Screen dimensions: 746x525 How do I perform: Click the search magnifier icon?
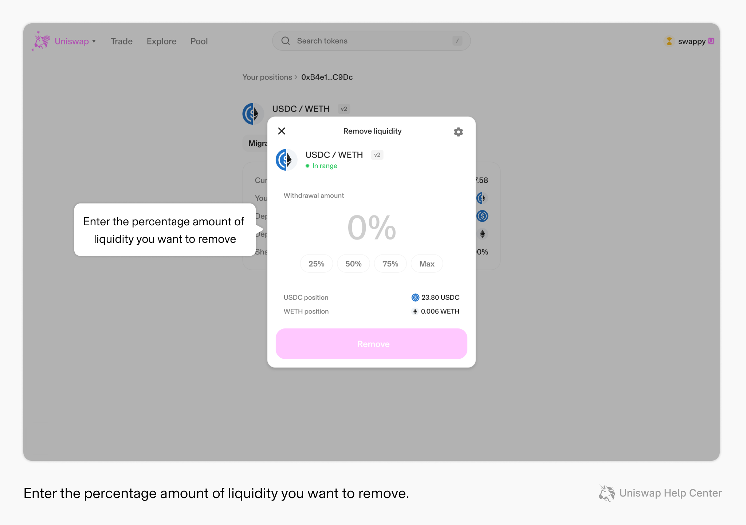click(286, 41)
